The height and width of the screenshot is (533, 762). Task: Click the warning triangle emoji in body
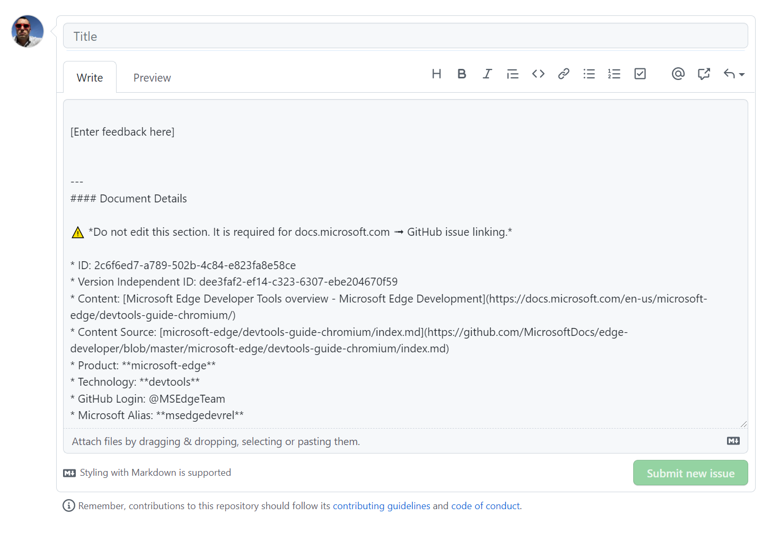tap(78, 232)
